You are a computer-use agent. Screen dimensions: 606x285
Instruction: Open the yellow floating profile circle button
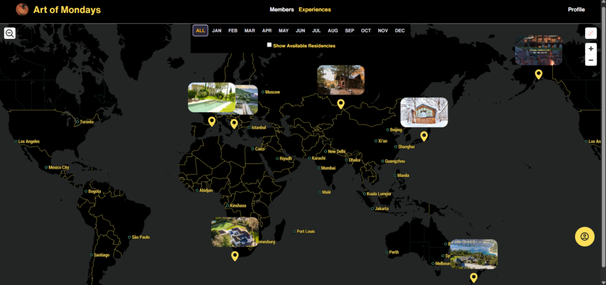[x=585, y=237]
